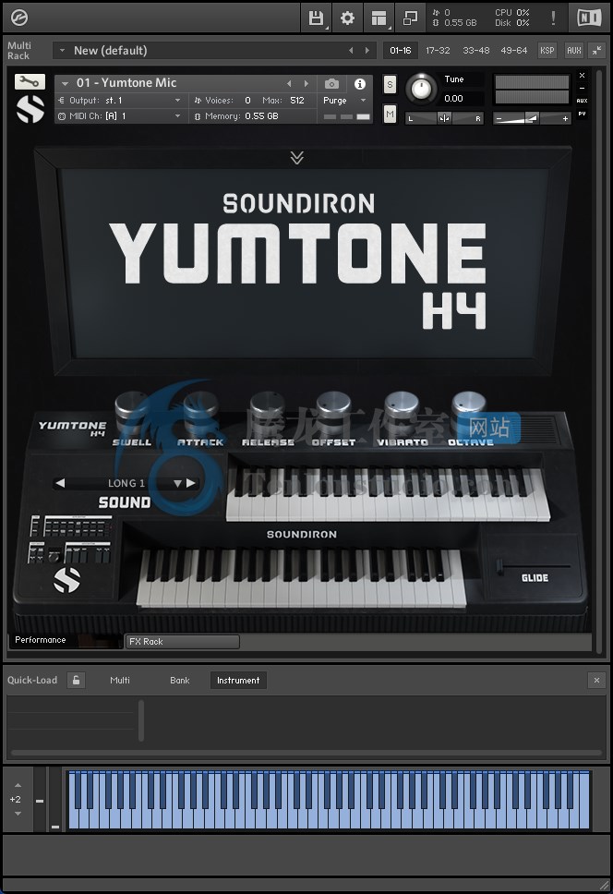Go to next multi preset arrow
Viewport: 613px width, 894px height.
click(x=367, y=50)
